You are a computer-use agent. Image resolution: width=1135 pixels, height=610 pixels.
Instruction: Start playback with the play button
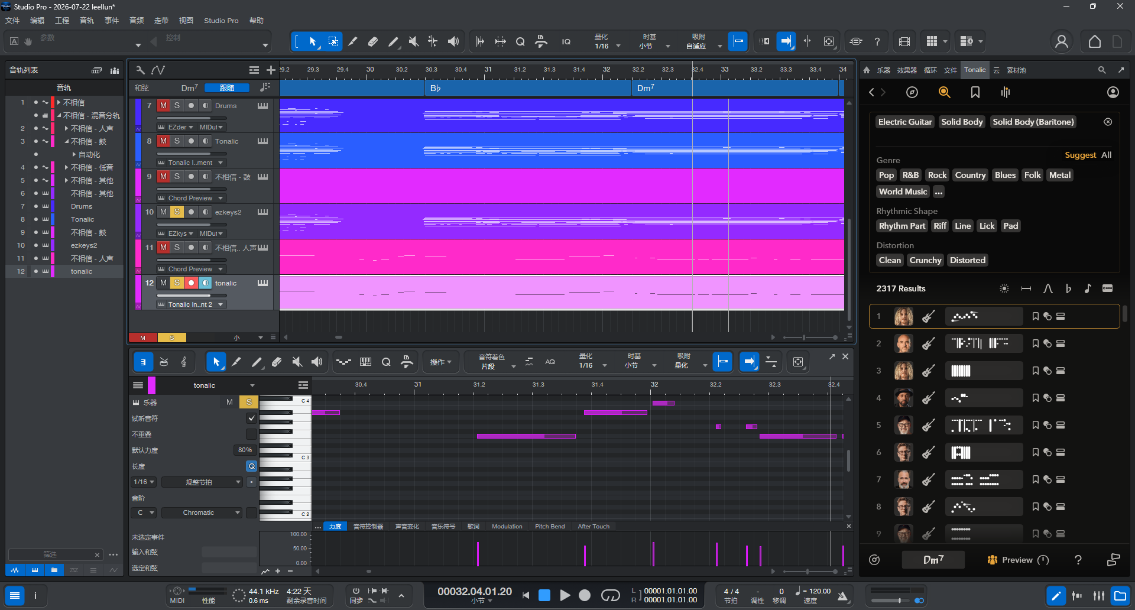tap(565, 595)
